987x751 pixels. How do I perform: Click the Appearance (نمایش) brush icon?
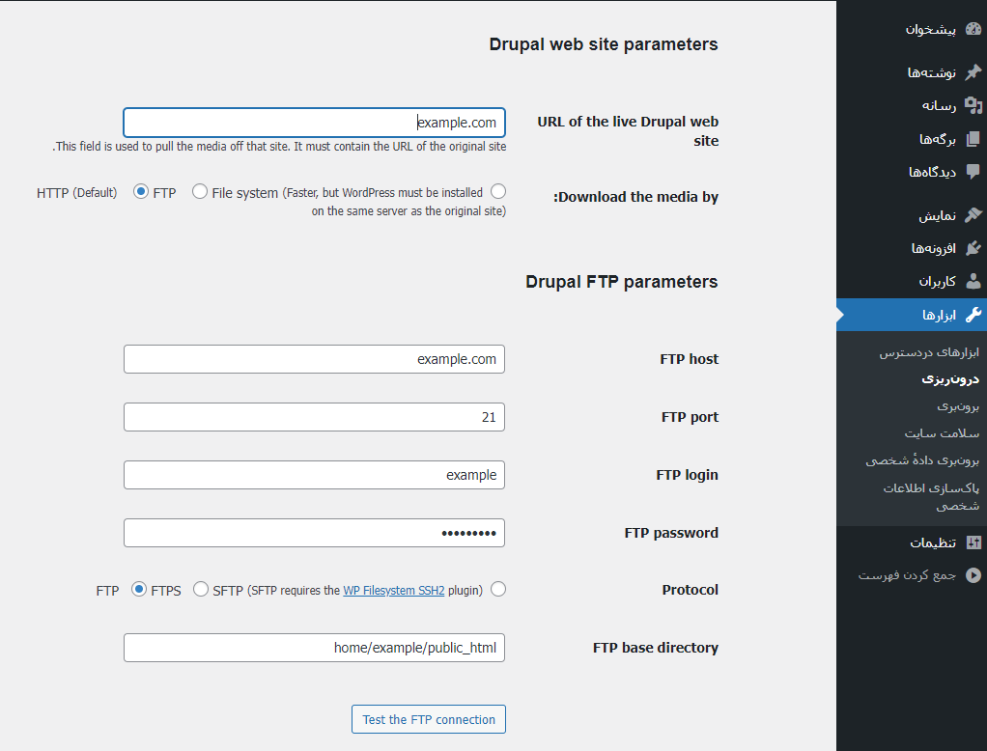(973, 215)
